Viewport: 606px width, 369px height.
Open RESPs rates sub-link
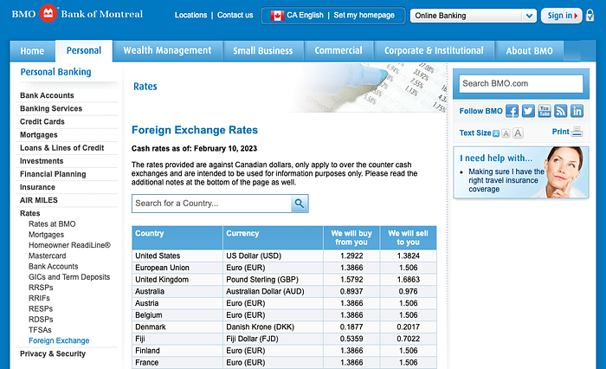point(41,308)
